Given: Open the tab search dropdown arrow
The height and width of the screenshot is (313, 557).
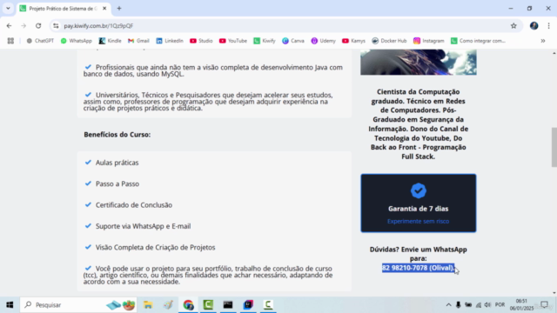Looking at the screenshot, I should pyautogui.click(x=8, y=8).
